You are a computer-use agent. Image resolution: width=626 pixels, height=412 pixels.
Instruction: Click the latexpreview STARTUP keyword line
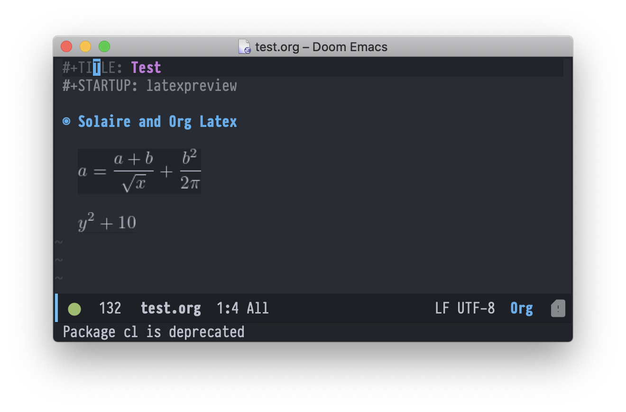pyautogui.click(x=192, y=86)
